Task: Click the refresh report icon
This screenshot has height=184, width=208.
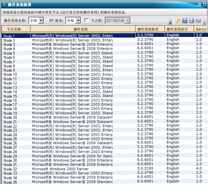Action: click(178, 21)
